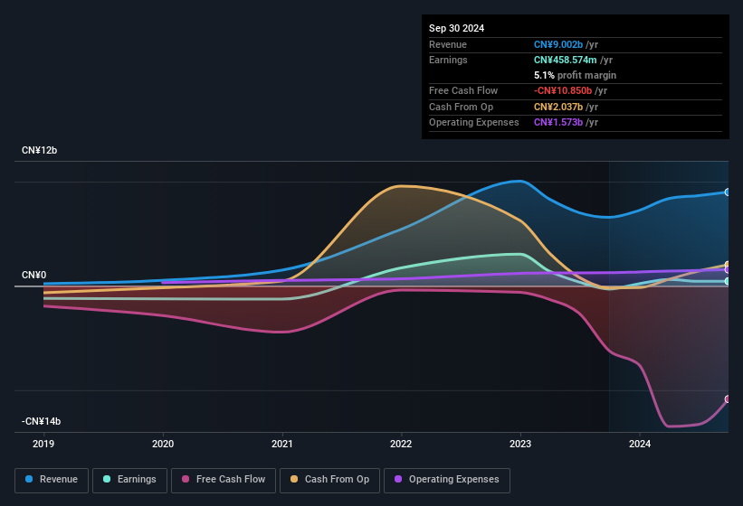
Task: Toggle the Free Cash Flow legend button
Action: pos(224,480)
